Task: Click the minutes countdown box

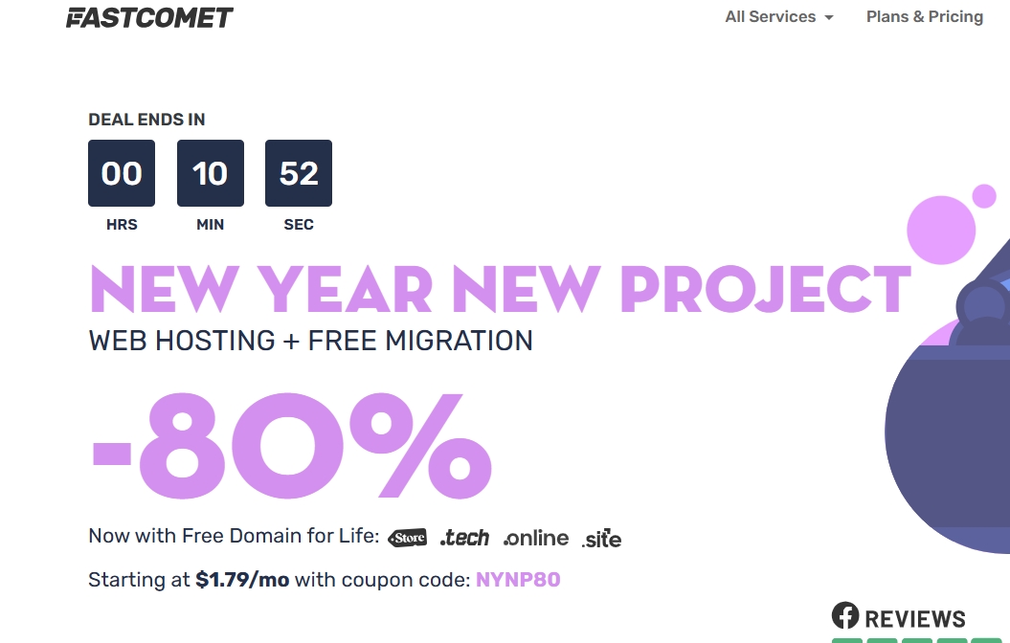Action: pos(211,173)
